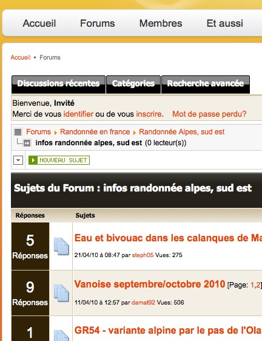This screenshot has height=341, width=262.
Task: Select the Sujets du Forum heading text
Action: [133, 188]
